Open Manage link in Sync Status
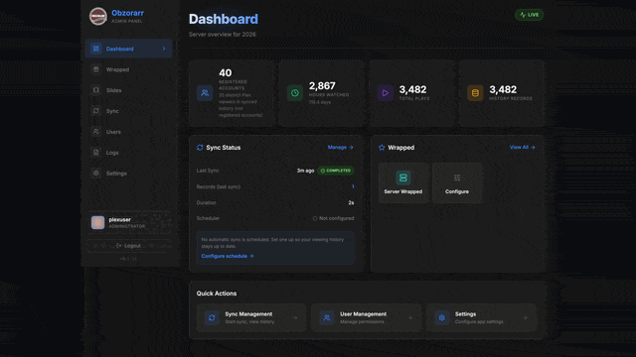Image resolution: width=636 pixels, height=357 pixels. tap(340, 148)
